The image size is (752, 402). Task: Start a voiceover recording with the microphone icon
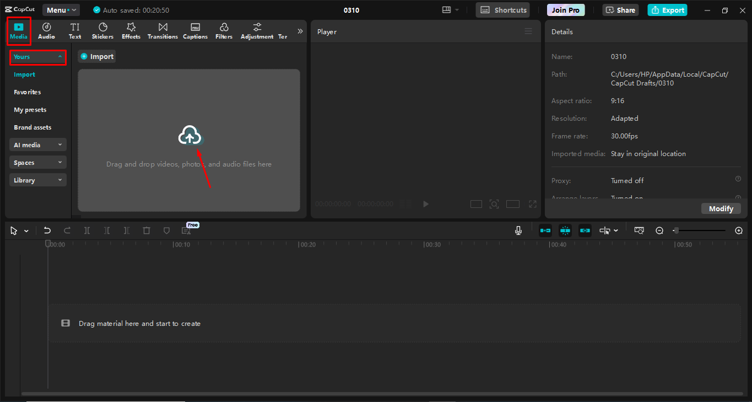[x=518, y=230]
